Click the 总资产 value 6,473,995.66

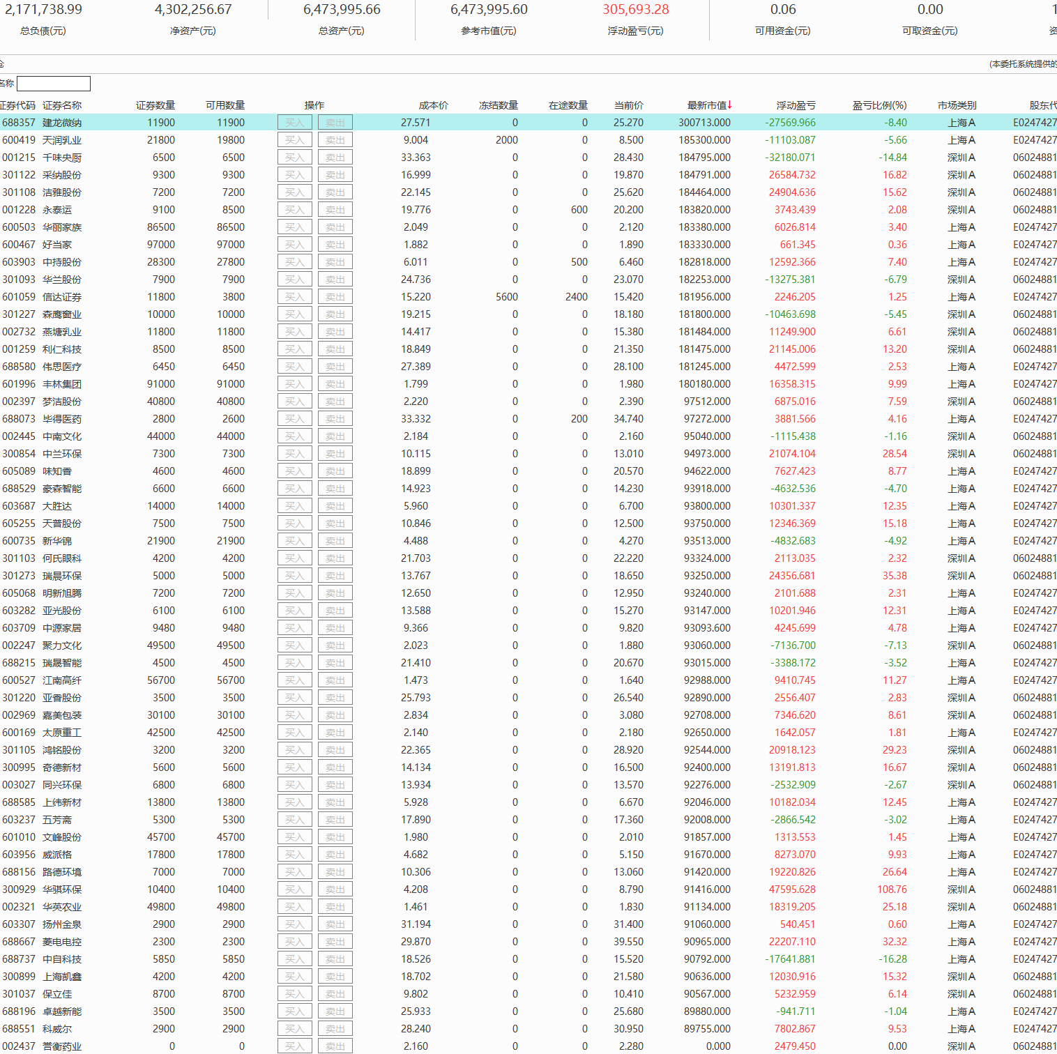pos(342,10)
